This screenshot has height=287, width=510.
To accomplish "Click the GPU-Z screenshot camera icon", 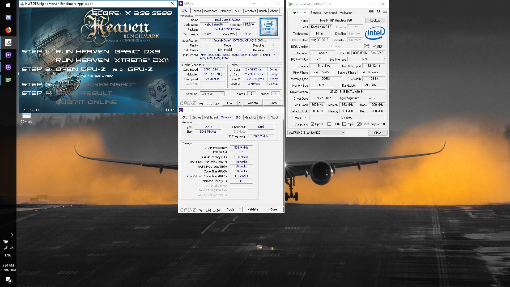I will tap(371, 11).
